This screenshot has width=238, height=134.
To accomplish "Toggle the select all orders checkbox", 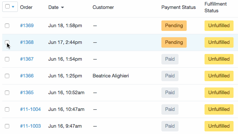I will click(x=7, y=6).
